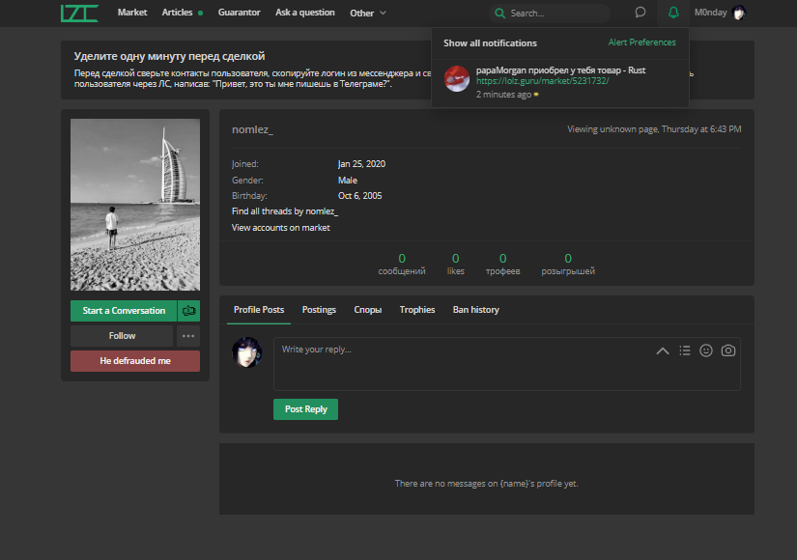This screenshot has width=797, height=560.
Task: Click the розыгрышей count
Action: click(x=568, y=265)
